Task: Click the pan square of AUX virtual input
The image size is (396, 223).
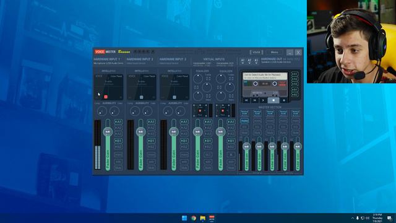Action: click(x=223, y=111)
